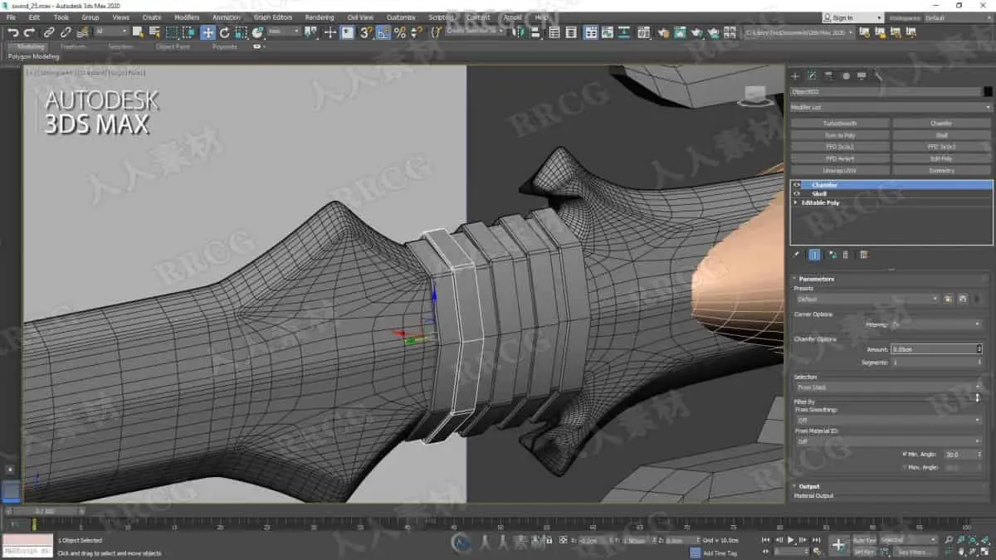Open the Graph Editors menu
Screen dimensions: 996x560
click(273, 17)
